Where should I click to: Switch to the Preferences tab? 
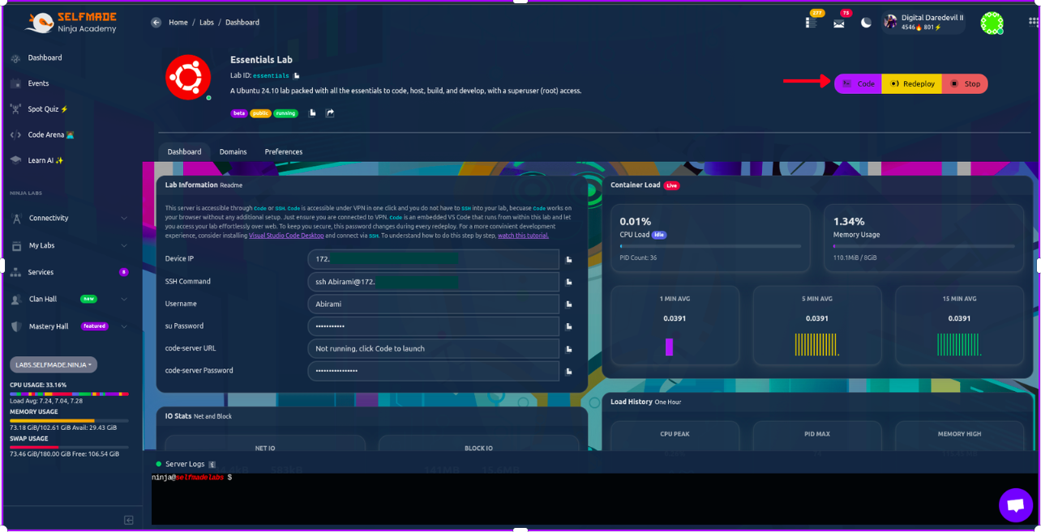tap(283, 152)
